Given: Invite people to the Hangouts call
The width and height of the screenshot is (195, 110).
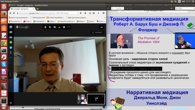Looking at the screenshot, I should (45, 27).
